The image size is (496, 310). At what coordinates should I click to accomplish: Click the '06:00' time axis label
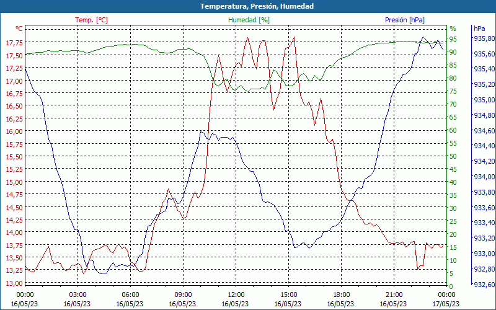pos(130,295)
